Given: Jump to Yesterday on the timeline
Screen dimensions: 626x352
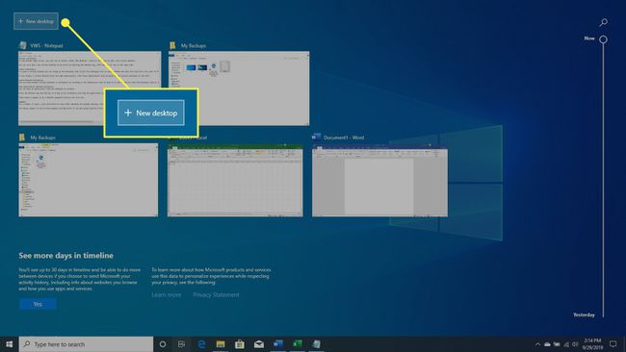Looking at the screenshot, I should (584, 314).
